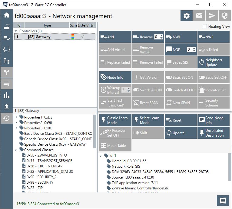
Task: Enable the Floating View checkbox
Action: point(205,26)
